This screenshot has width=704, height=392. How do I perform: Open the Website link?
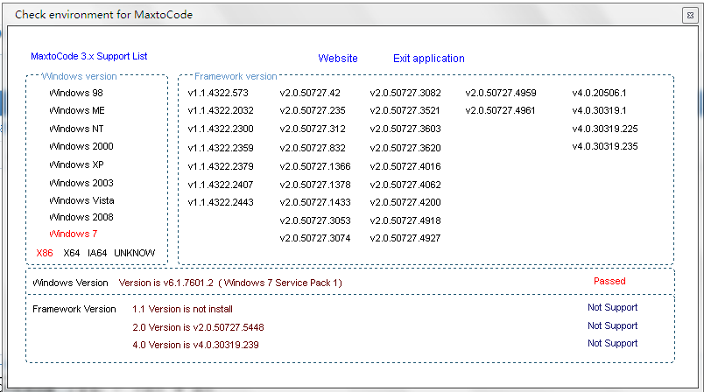tap(338, 59)
